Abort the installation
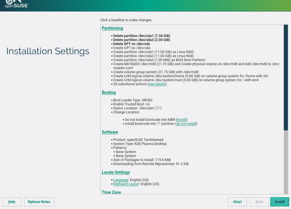 coord(237,202)
